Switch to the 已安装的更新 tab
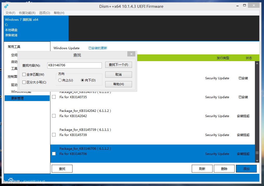This screenshot has width=264, height=186. 98,48
